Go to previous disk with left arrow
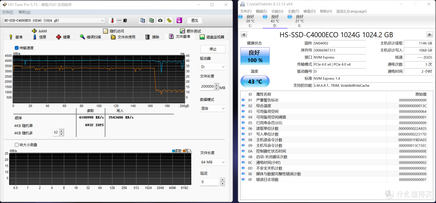The height and width of the screenshot is (203, 436). pos(243,34)
